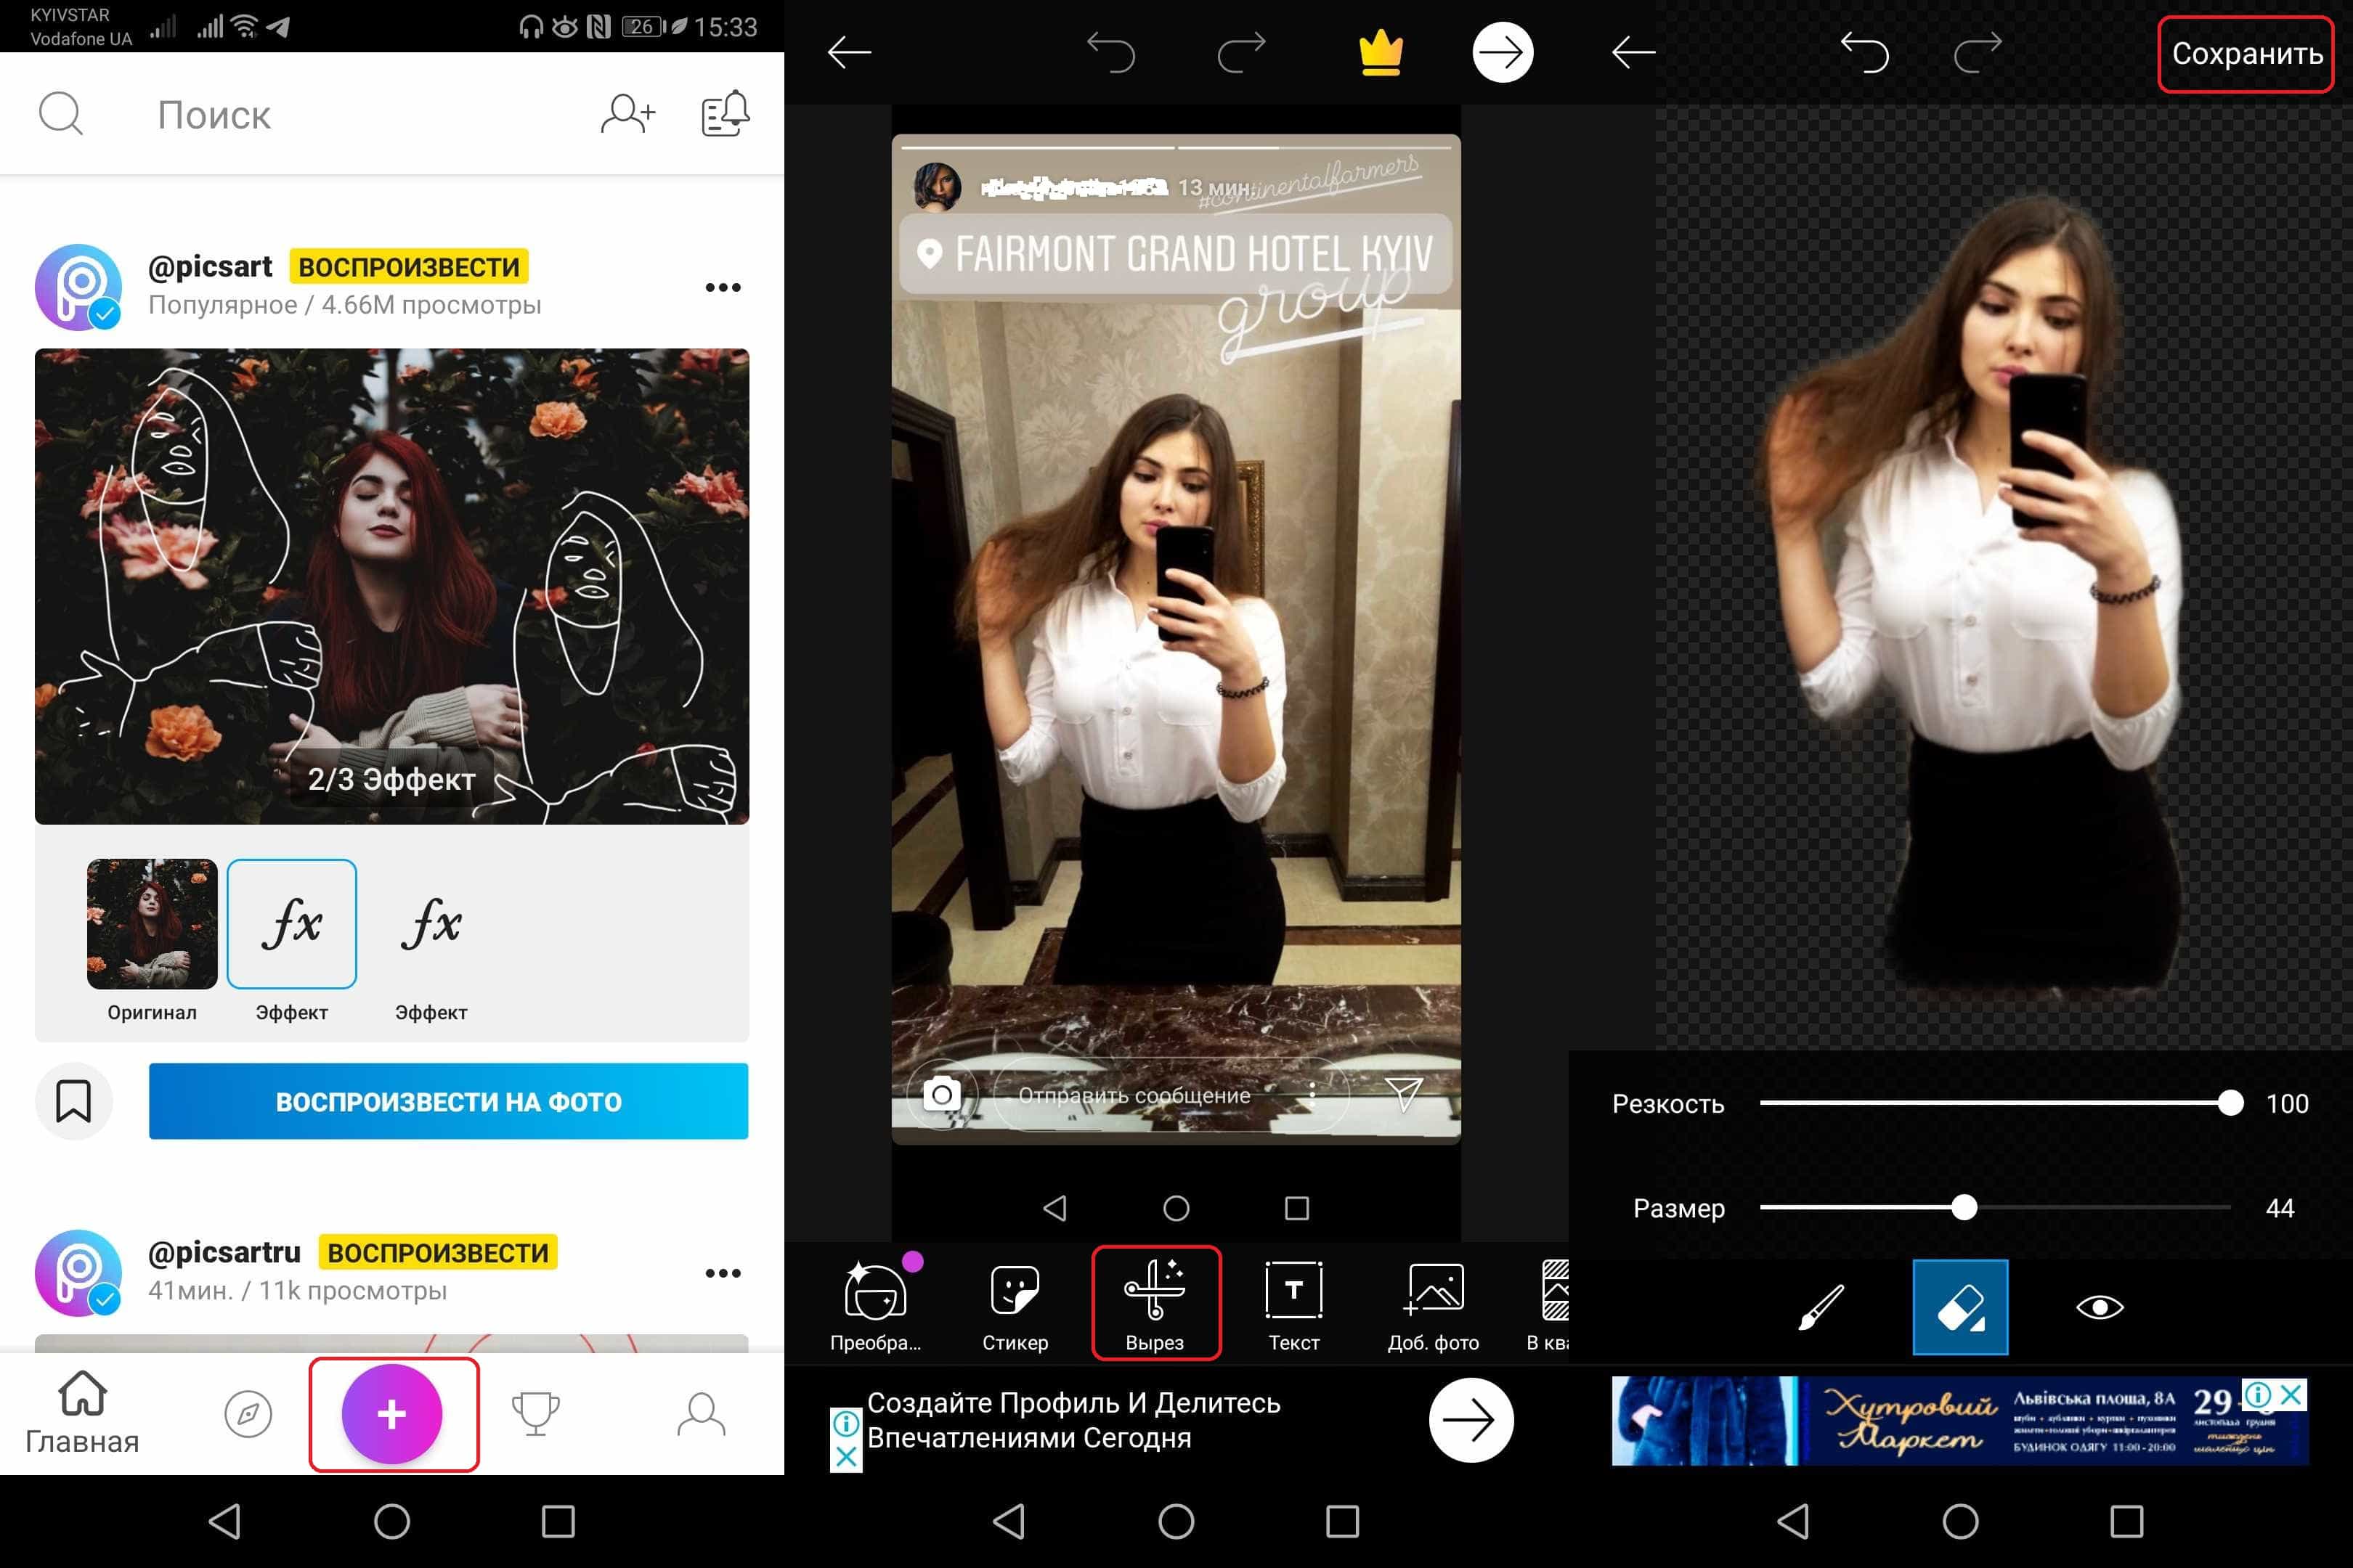Tap the Поиск search field

tap(214, 115)
